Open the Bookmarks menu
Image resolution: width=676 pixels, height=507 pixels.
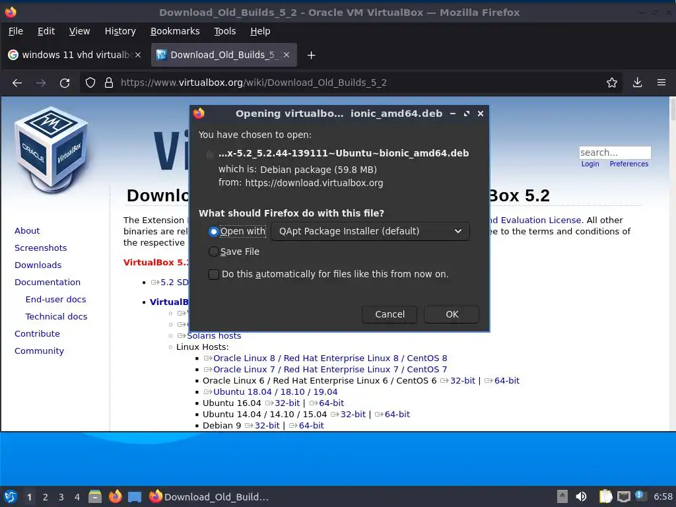[174, 31]
